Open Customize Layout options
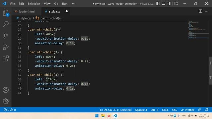The image size is (212, 119). tap(176, 4)
